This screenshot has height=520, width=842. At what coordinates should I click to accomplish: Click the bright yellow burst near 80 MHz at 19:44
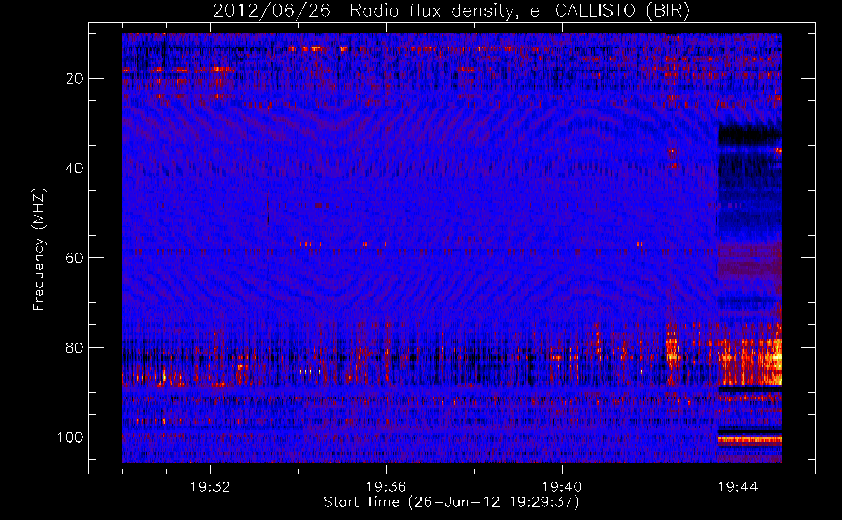click(749, 361)
